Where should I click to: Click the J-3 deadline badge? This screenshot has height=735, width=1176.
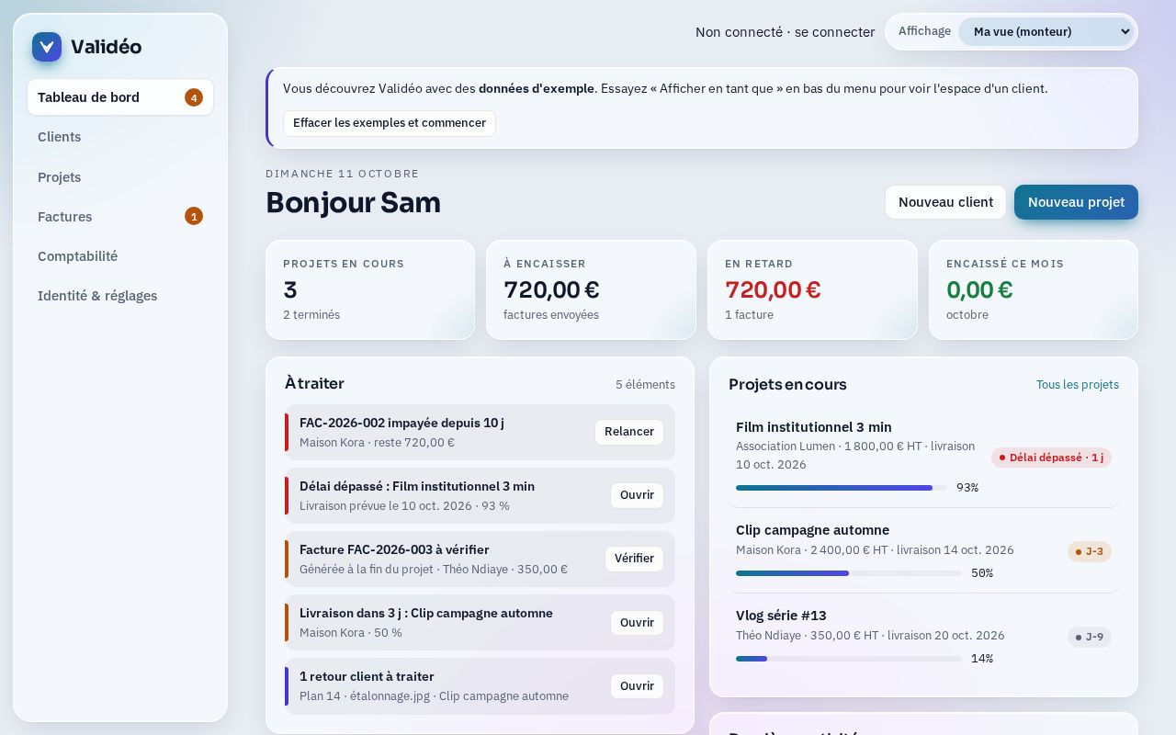[1090, 551]
